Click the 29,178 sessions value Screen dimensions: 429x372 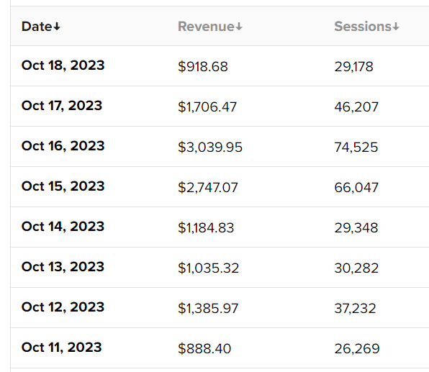(353, 66)
